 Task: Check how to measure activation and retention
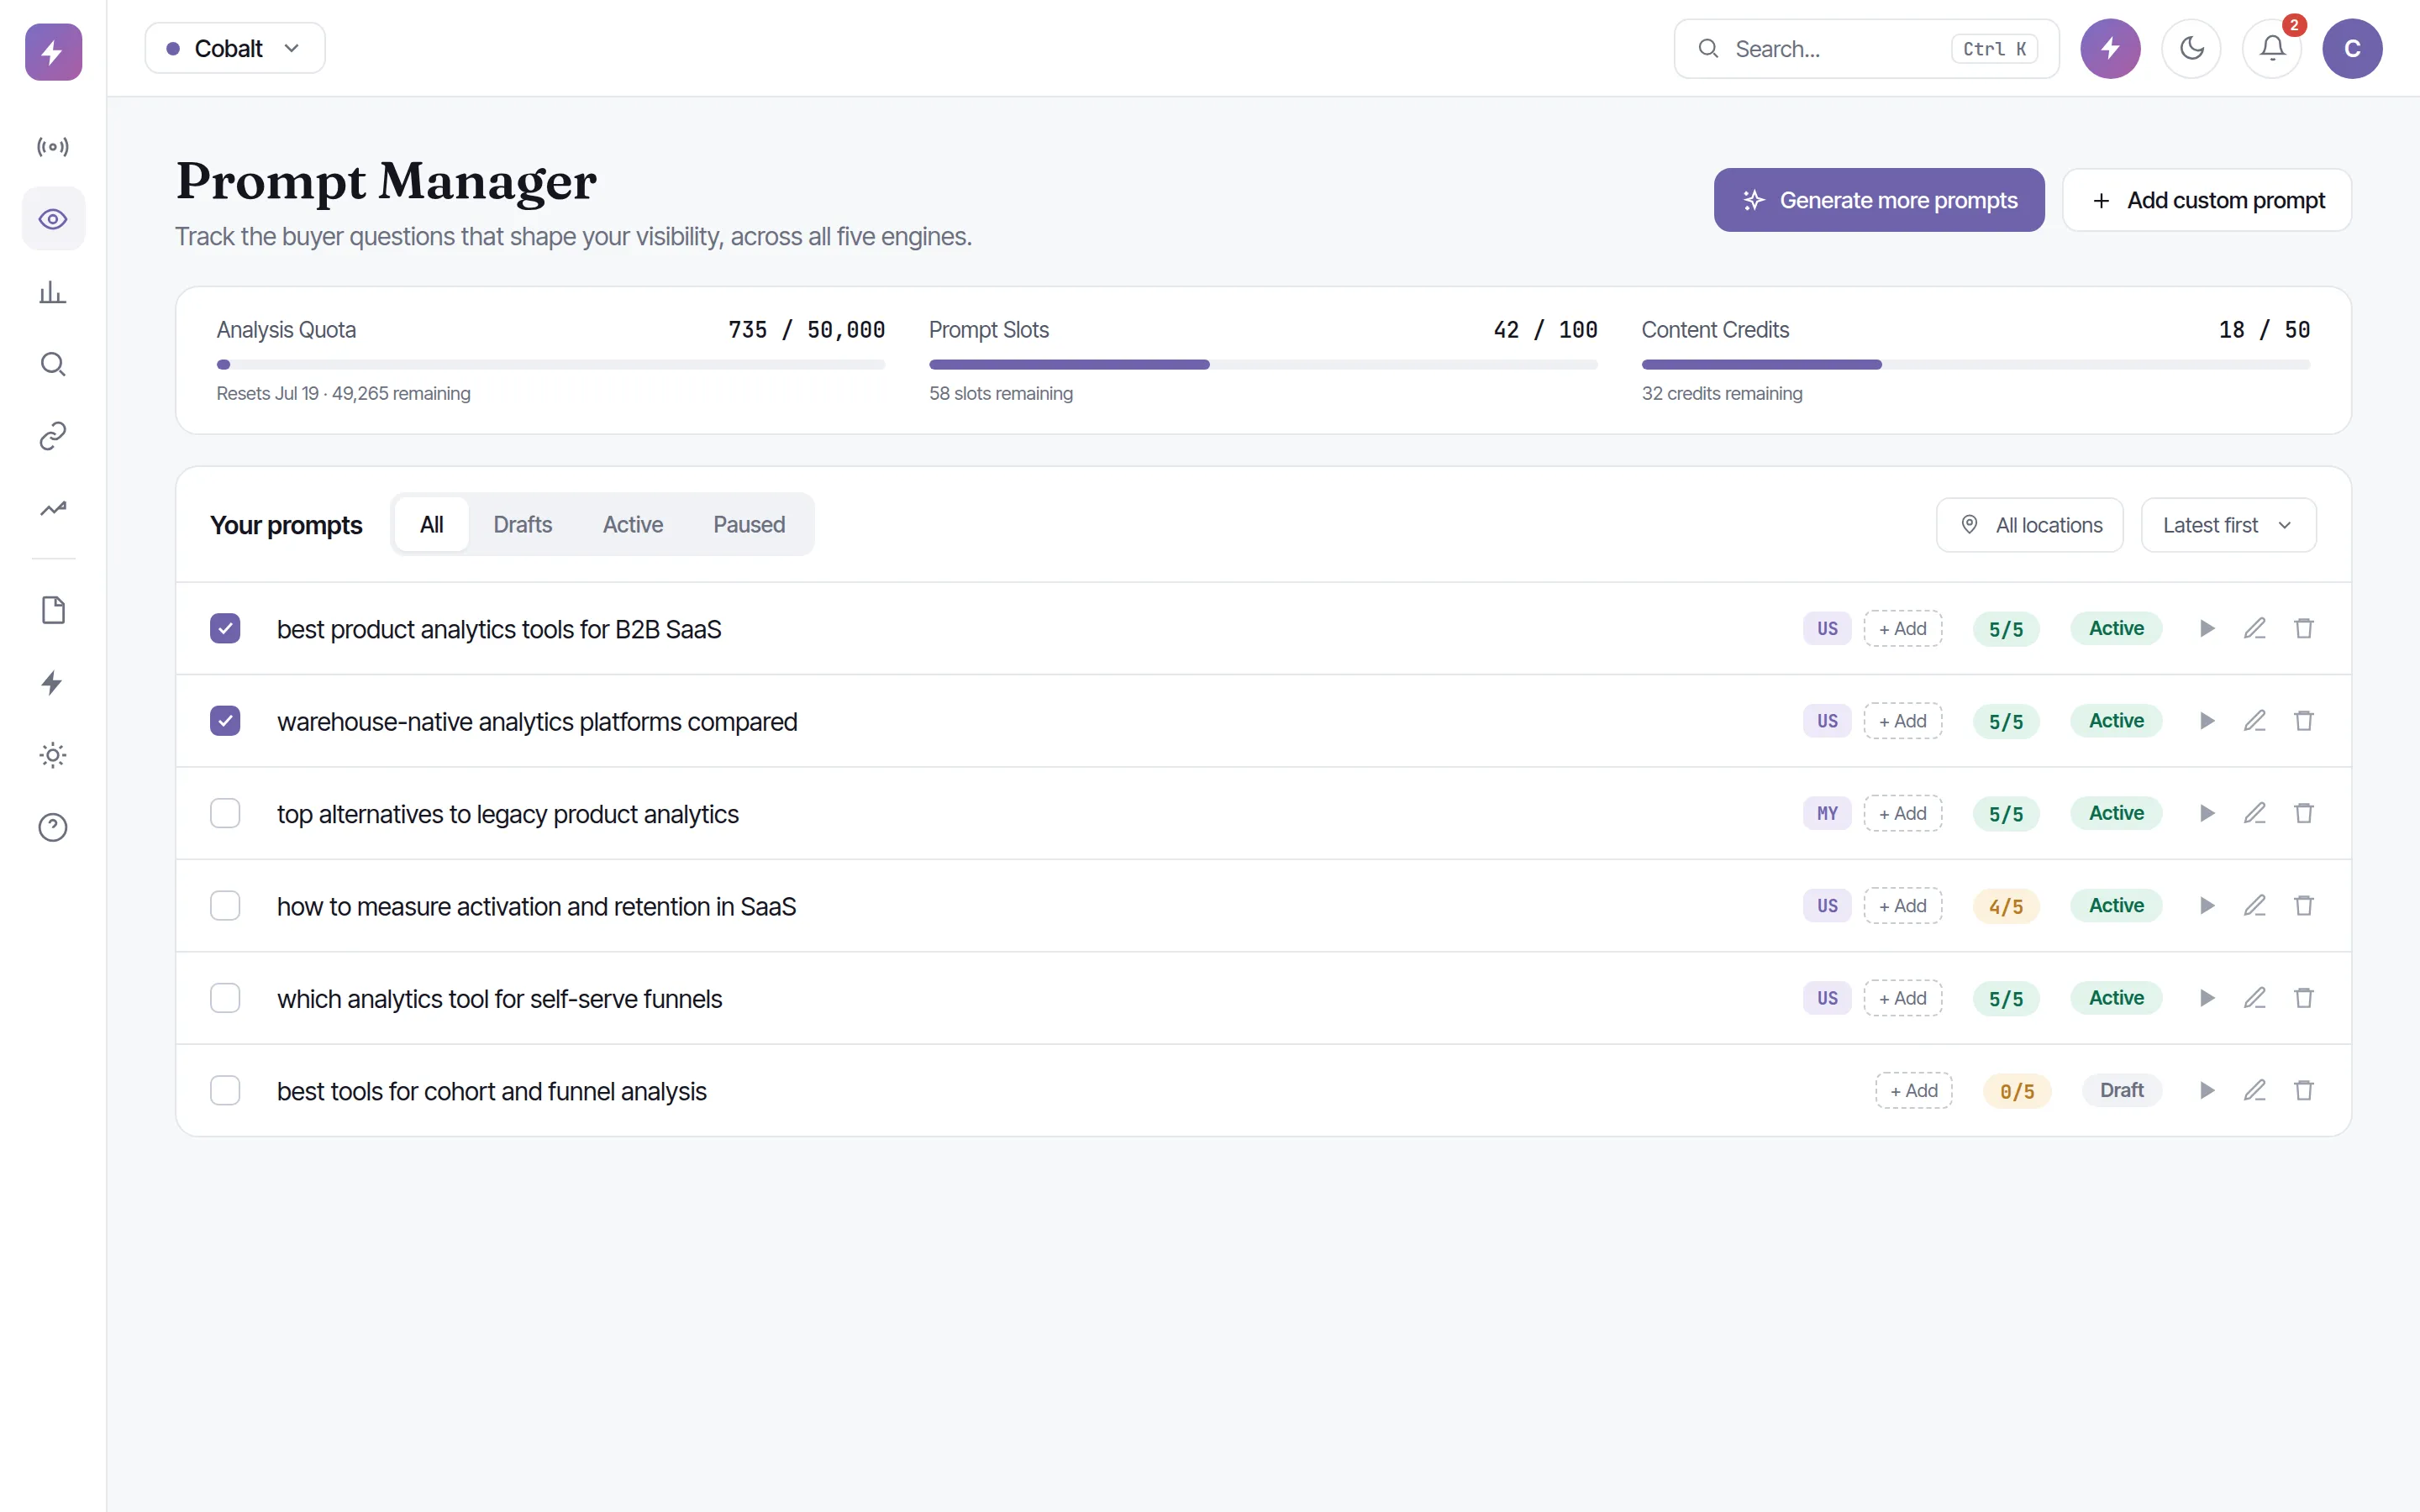click(225, 906)
